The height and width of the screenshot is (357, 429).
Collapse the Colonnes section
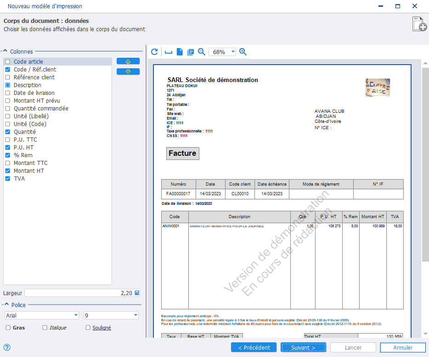(5, 51)
